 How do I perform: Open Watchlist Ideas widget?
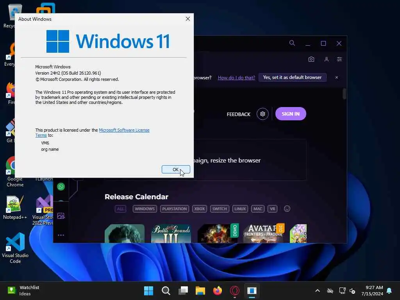pos(23,291)
